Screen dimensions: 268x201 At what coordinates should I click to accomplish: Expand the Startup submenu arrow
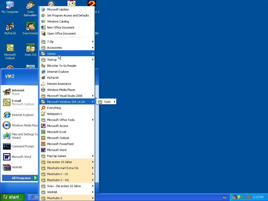pyautogui.click(x=93, y=60)
